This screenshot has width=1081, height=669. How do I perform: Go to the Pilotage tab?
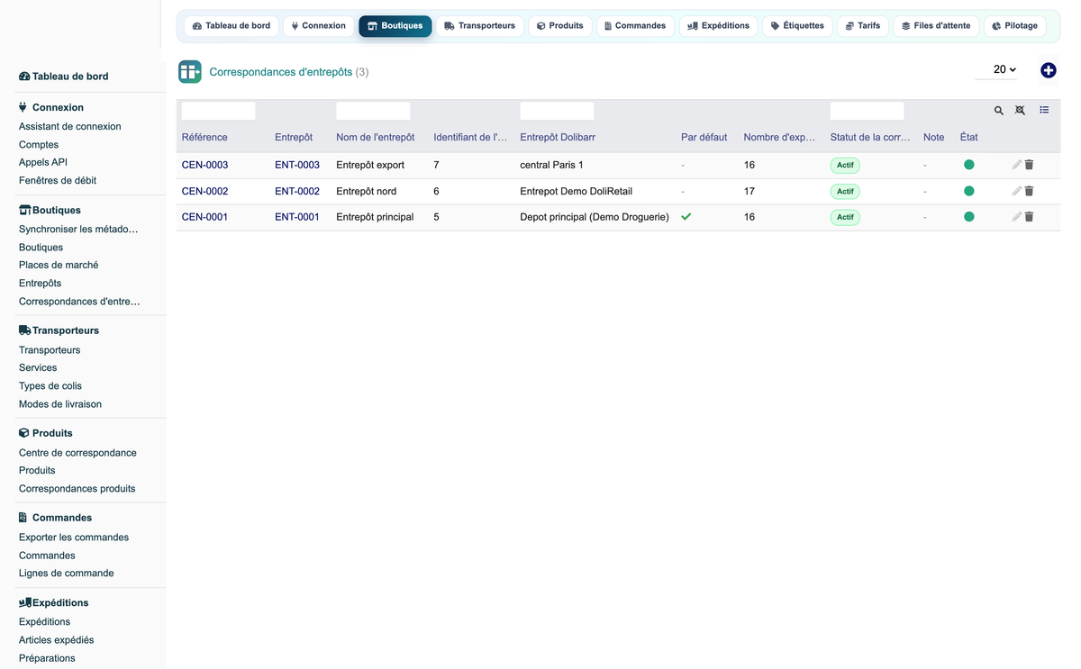(x=1014, y=26)
